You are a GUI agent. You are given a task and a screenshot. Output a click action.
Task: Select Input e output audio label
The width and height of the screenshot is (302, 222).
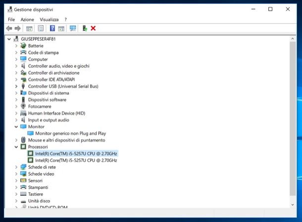[49, 120]
